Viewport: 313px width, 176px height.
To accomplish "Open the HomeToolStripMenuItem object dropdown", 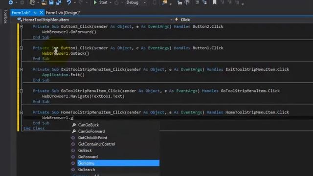I will (171, 20).
